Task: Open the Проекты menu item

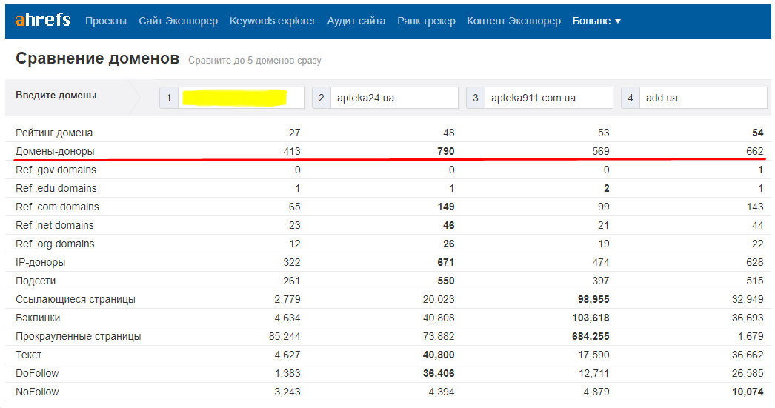Action: [106, 21]
